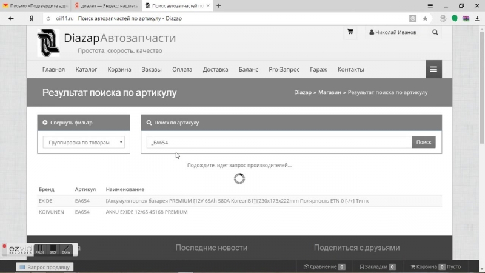Image resolution: width=485 pixels, height=273 pixels.
Task: Click the Магазин breadcrumb link
Action: pos(330,92)
